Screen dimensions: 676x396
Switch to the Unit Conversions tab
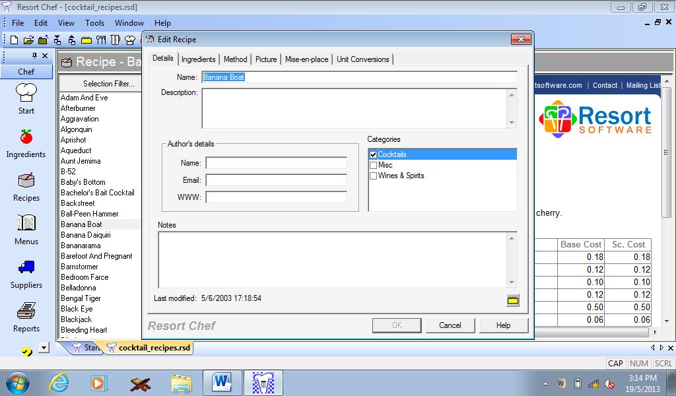(363, 59)
